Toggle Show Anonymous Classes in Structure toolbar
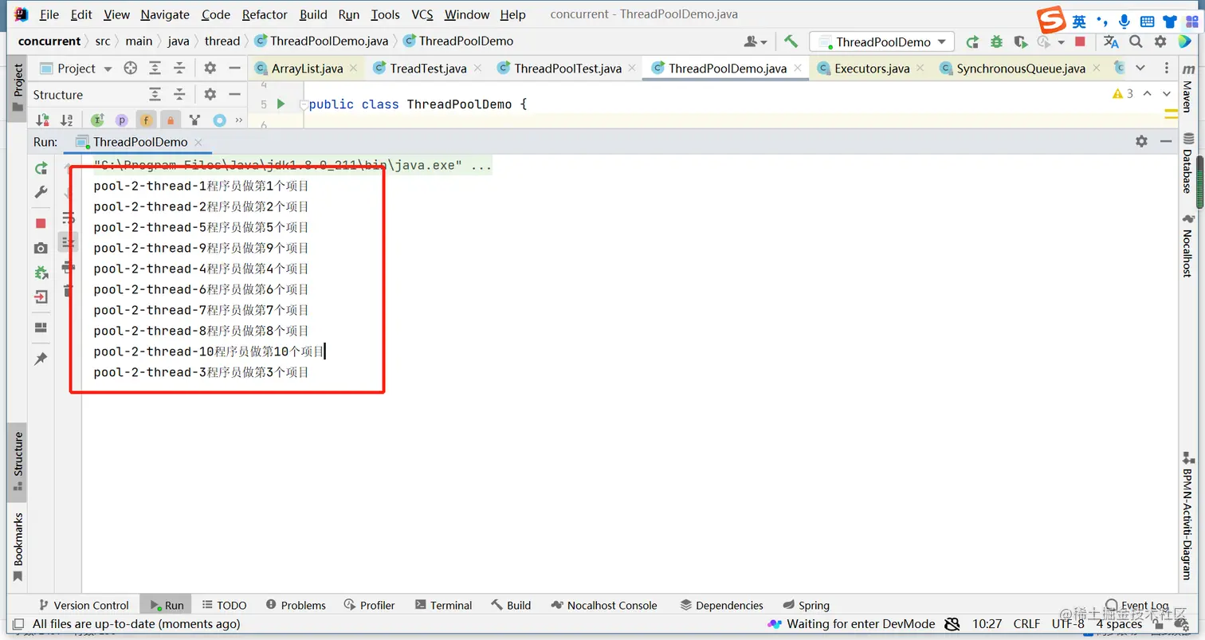This screenshot has width=1205, height=640. pos(194,120)
